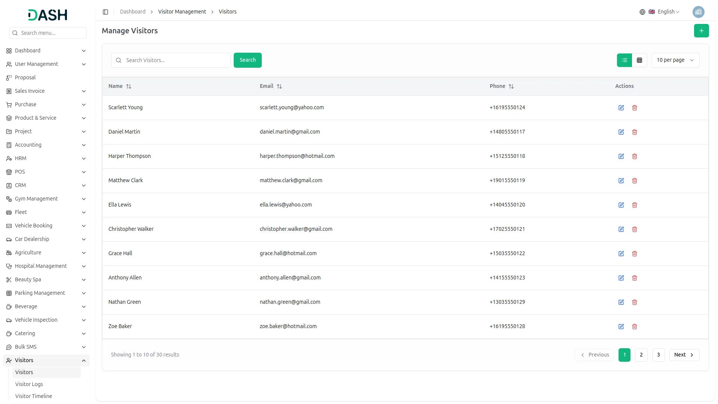
Task: Sort table by Phone column
Action: [x=511, y=86]
